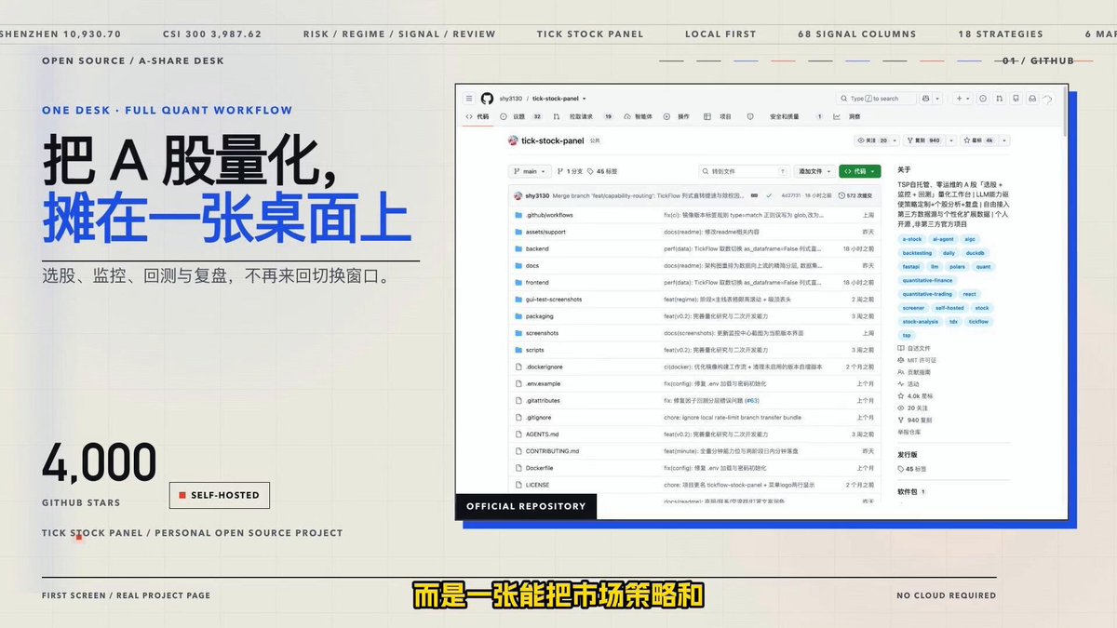Click the 转到文件 go-to-file input
The height and width of the screenshot is (628, 1117).
745,171
